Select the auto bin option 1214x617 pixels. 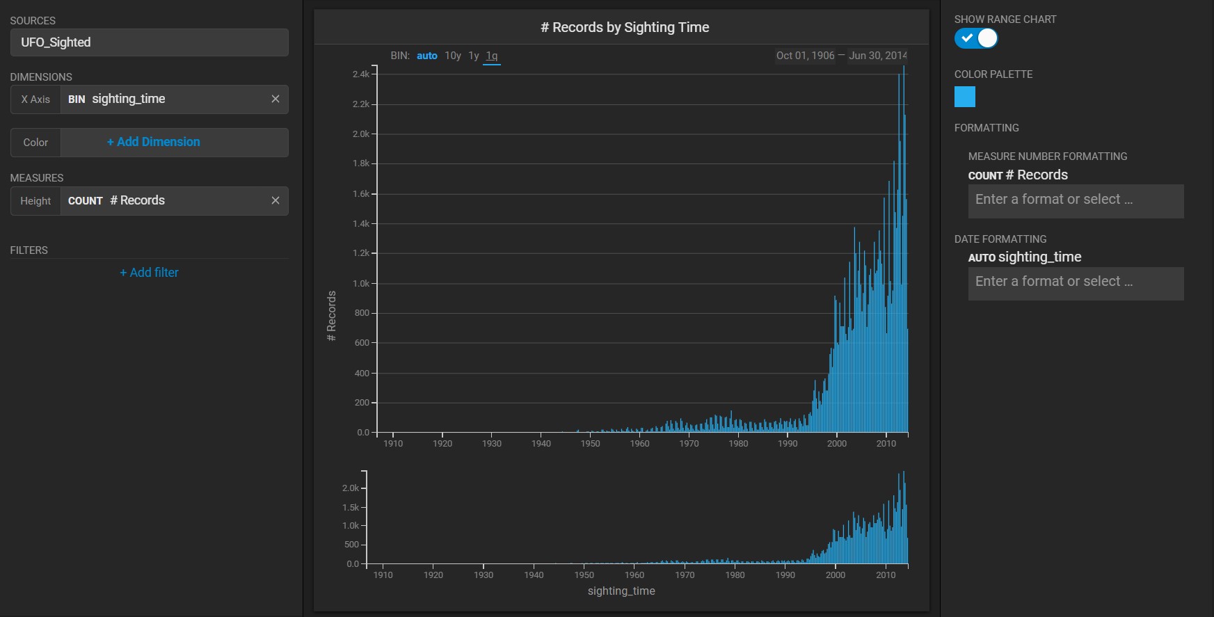426,56
